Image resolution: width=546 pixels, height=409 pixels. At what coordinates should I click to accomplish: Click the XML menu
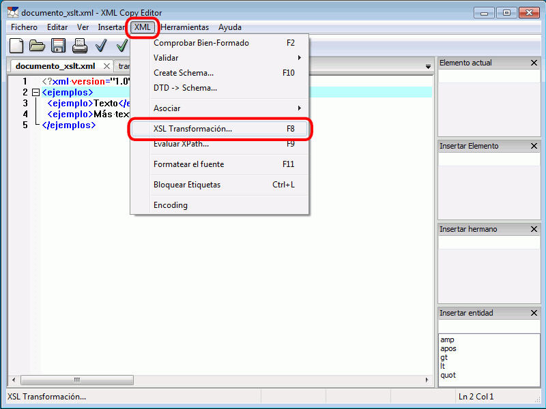point(143,27)
